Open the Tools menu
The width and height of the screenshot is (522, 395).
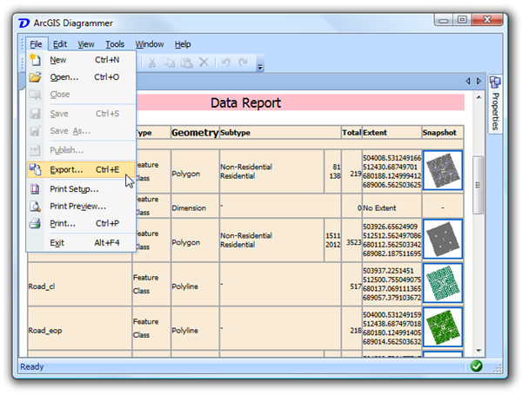click(x=115, y=43)
